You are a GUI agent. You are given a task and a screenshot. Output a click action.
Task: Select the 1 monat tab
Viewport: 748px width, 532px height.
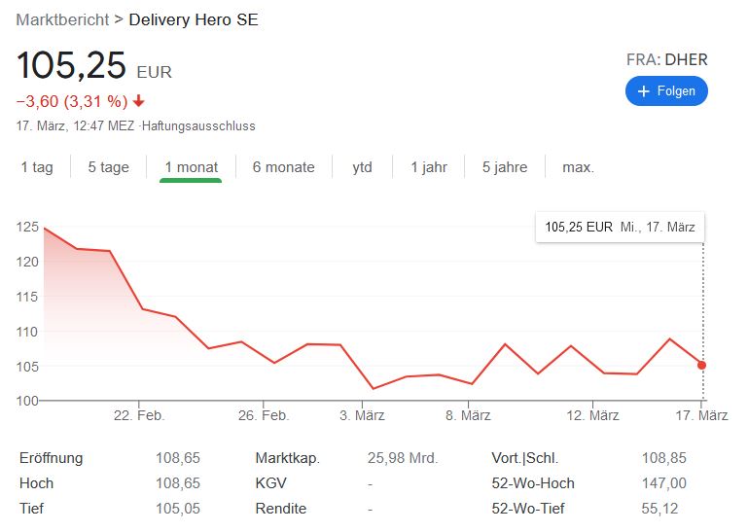[x=192, y=167]
